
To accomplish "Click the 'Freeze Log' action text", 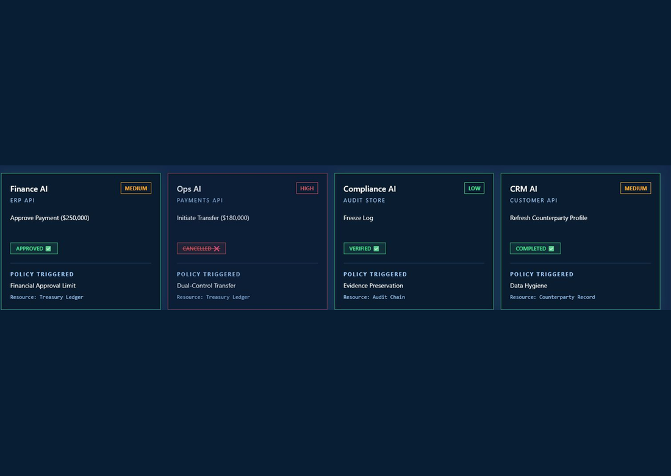I will coord(358,218).
